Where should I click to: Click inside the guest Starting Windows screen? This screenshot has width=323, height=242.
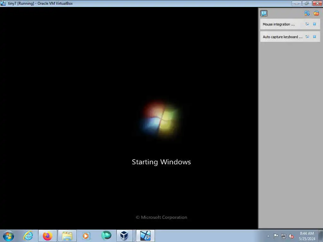click(129, 118)
